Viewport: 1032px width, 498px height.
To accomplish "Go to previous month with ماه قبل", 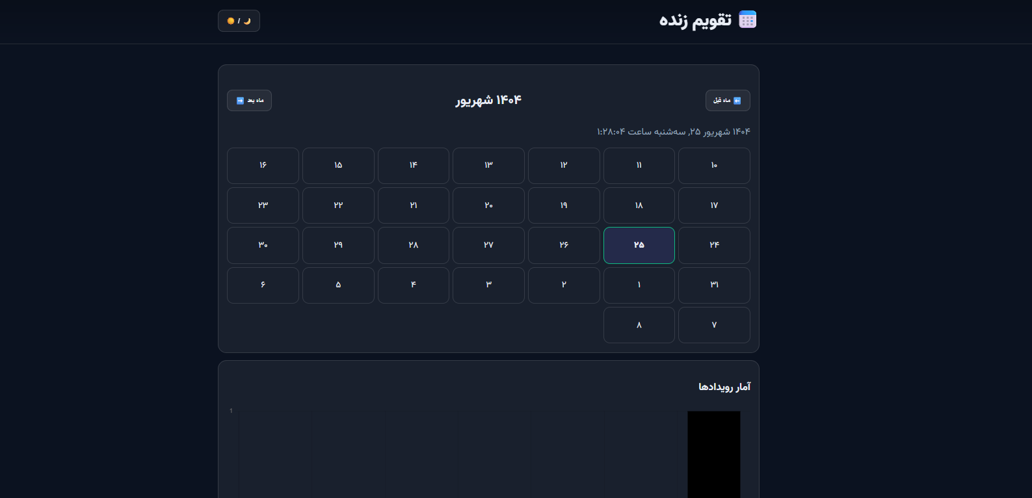I will tap(728, 100).
